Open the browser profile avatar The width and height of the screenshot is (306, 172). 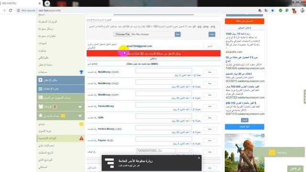(x=302, y=11)
